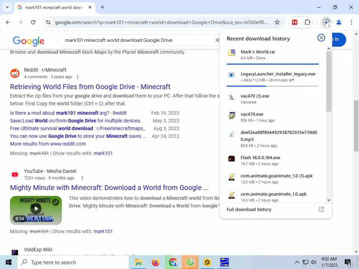Click the canceled vac470 (1).exe entry
Image resolution: width=359 pixels, height=269 pixels.
(272, 99)
